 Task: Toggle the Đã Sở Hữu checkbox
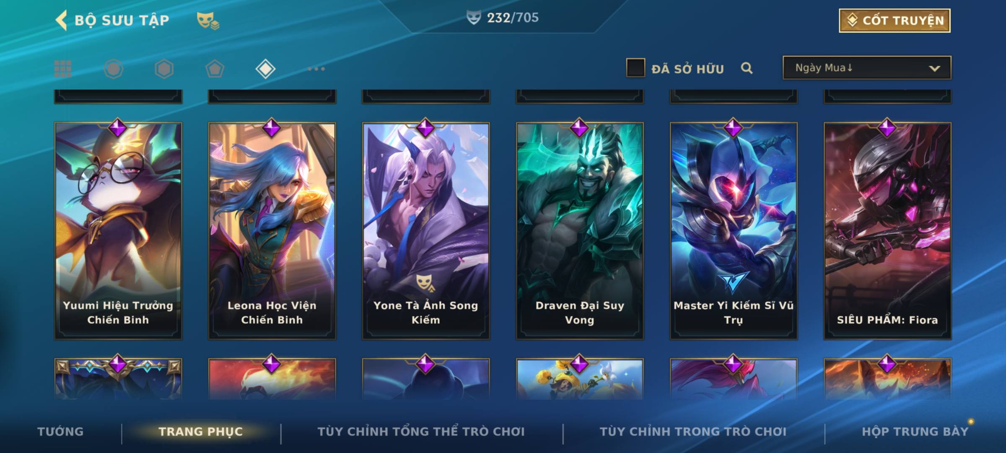635,68
